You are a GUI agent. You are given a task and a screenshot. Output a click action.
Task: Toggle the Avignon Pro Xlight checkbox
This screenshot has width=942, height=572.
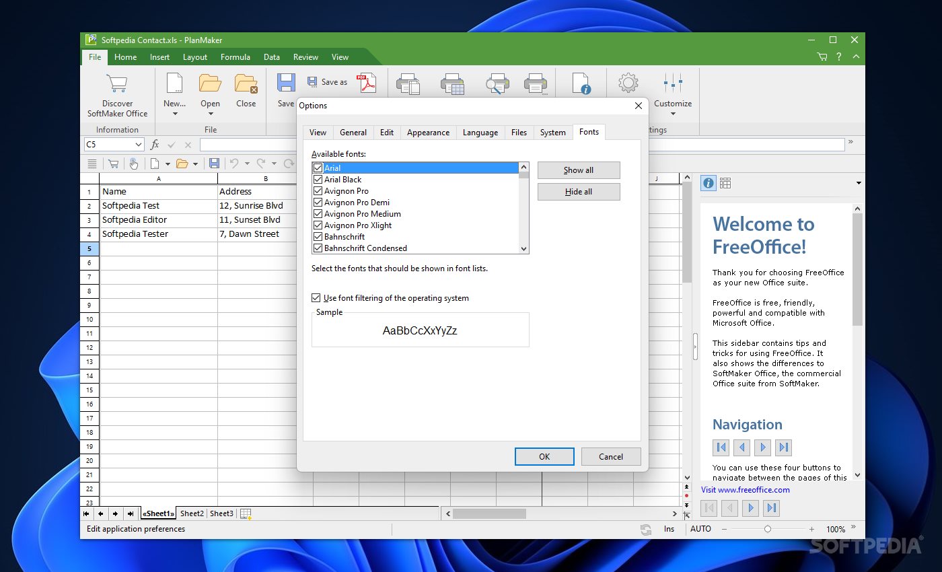coord(318,225)
